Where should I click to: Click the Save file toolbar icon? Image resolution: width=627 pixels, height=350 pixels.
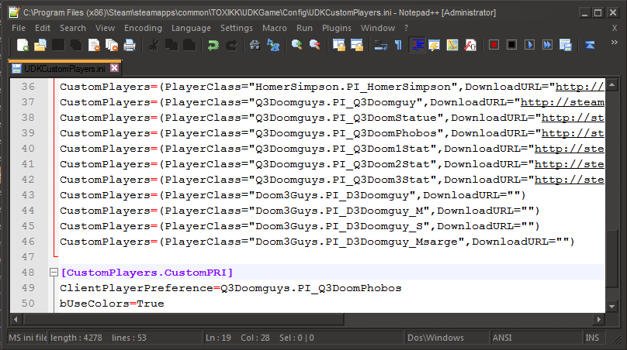(58, 45)
